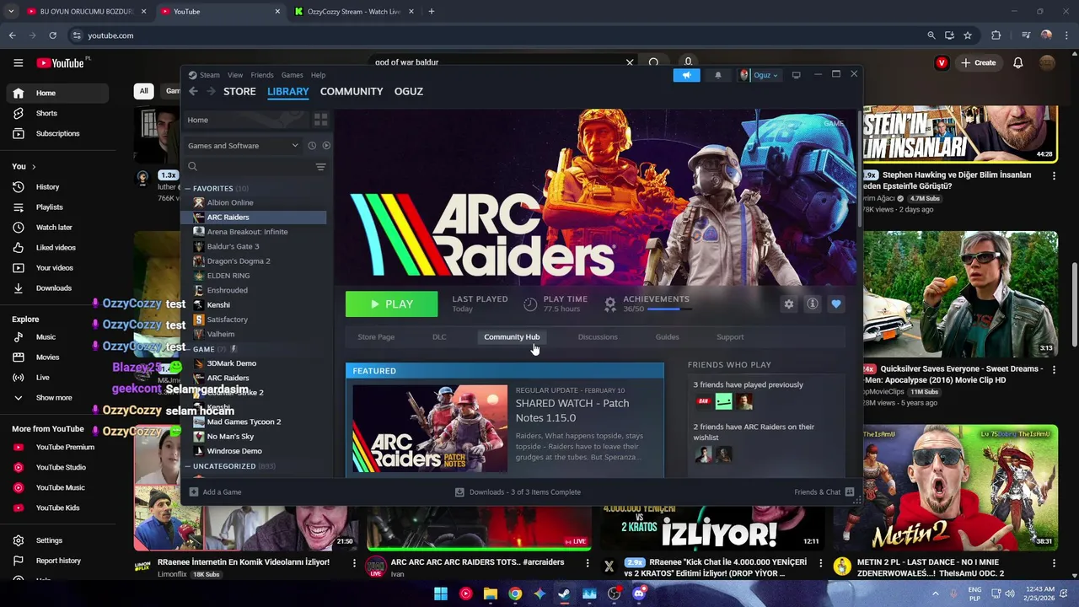The width and height of the screenshot is (1079, 607).
Task: Select ELDEN RING in Steam library list
Action: tap(228, 276)
